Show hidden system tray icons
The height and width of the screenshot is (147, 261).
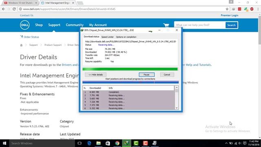226,143
